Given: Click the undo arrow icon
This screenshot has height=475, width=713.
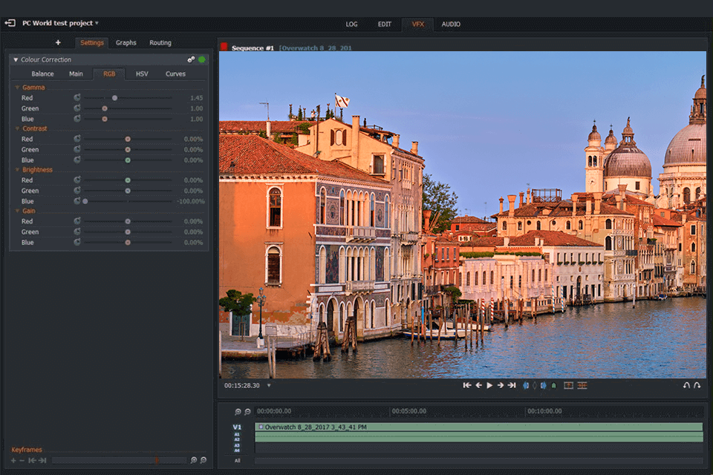Looking at the screenshot, I should (686, 385).
